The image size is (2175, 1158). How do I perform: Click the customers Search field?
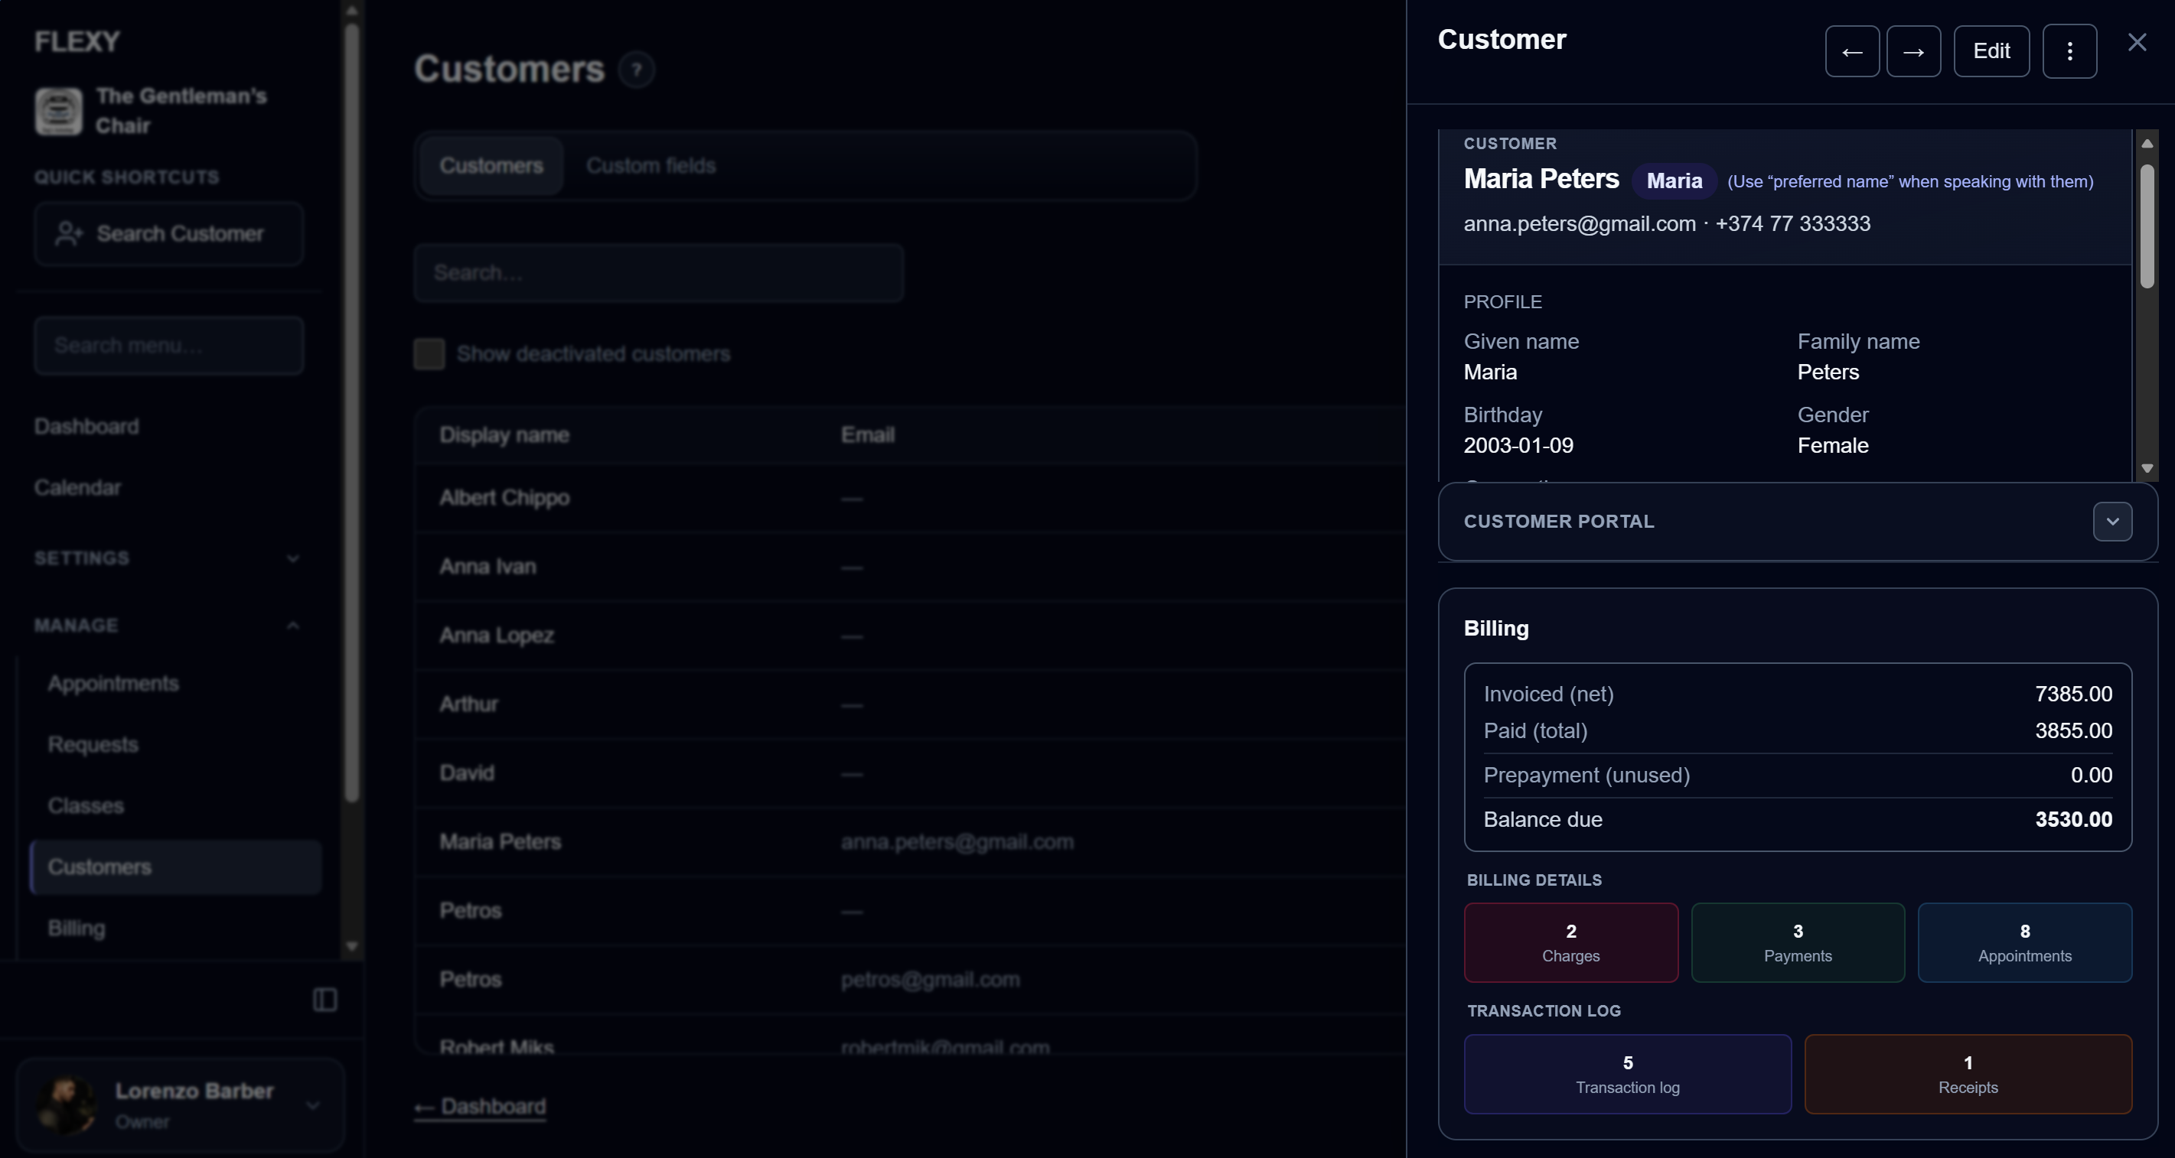coord(659,272)
